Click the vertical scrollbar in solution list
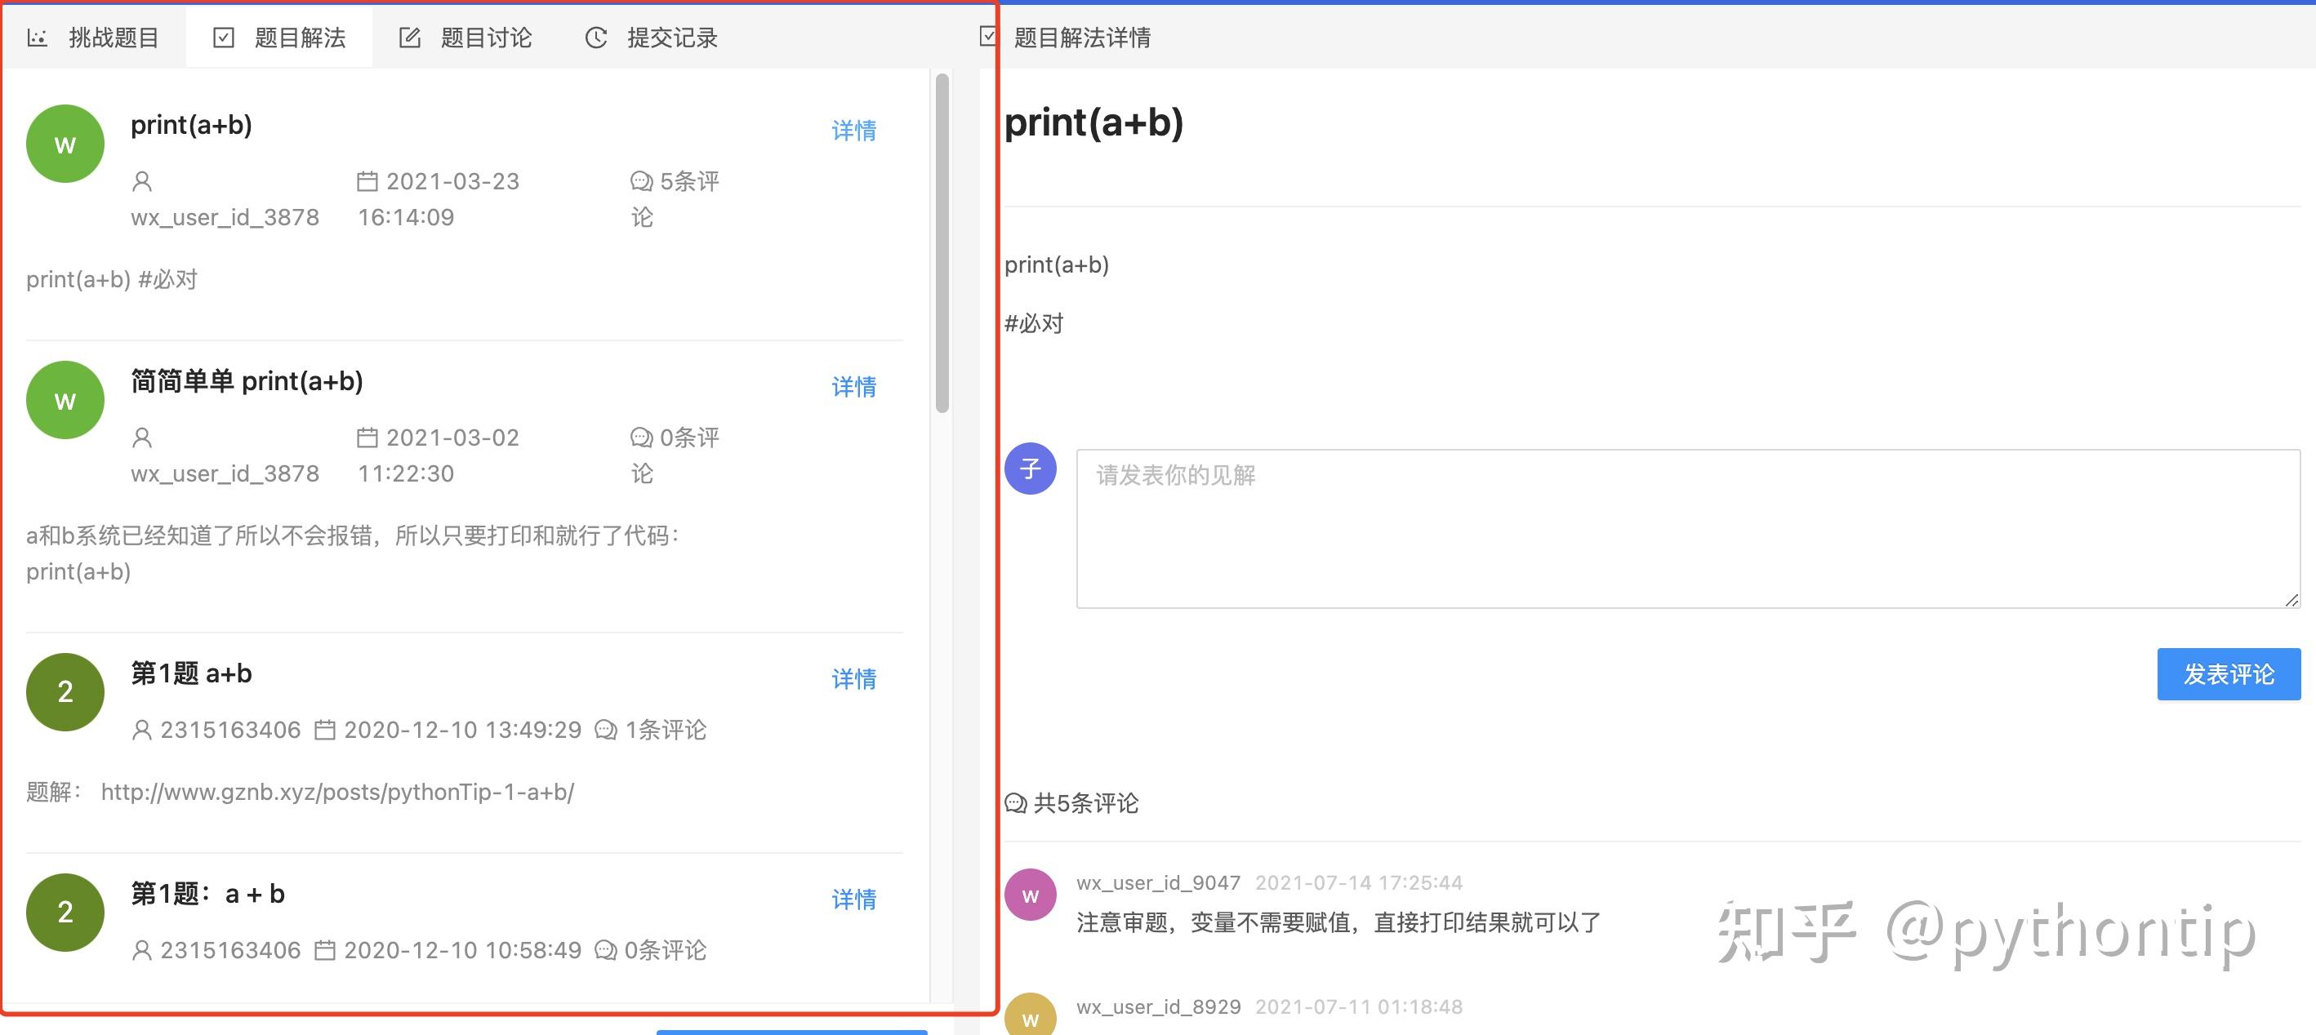The width and height of the screenshot is (2316, 1035). 942,233
